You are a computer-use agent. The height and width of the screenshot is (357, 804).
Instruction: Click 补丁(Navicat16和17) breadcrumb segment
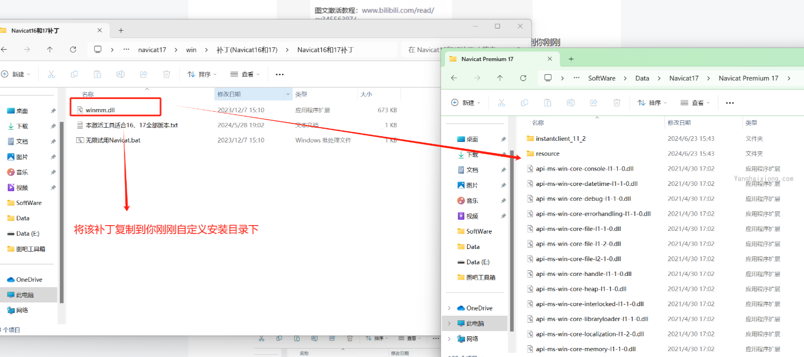pyautogui.click(x=247, y=50)
